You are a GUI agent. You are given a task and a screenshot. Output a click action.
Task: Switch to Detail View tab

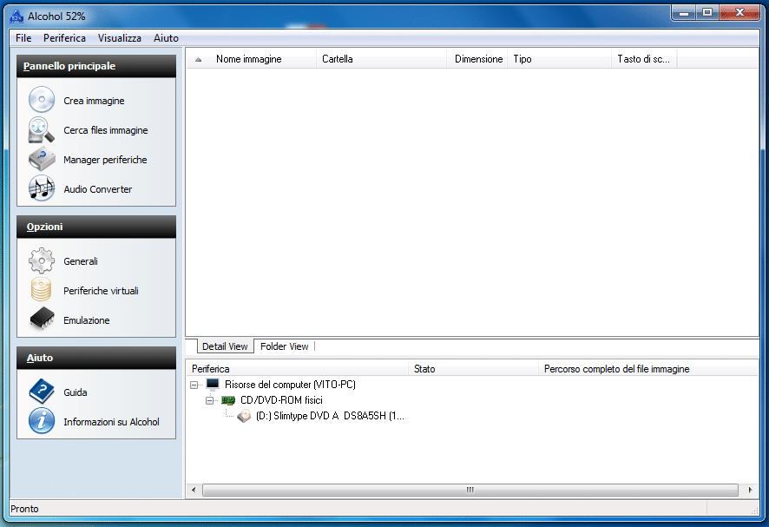[225, 346]
